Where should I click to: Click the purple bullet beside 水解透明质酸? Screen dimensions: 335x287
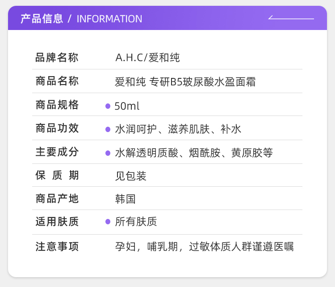[x=108, y=153]
